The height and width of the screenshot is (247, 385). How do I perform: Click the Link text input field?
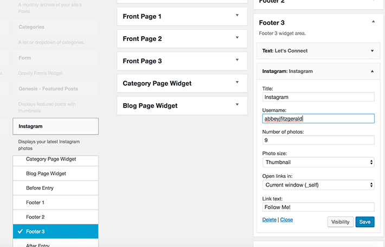click(x=318, y=207)
